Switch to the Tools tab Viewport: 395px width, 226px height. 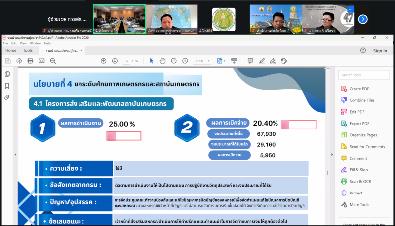click(x=28, y=50)
